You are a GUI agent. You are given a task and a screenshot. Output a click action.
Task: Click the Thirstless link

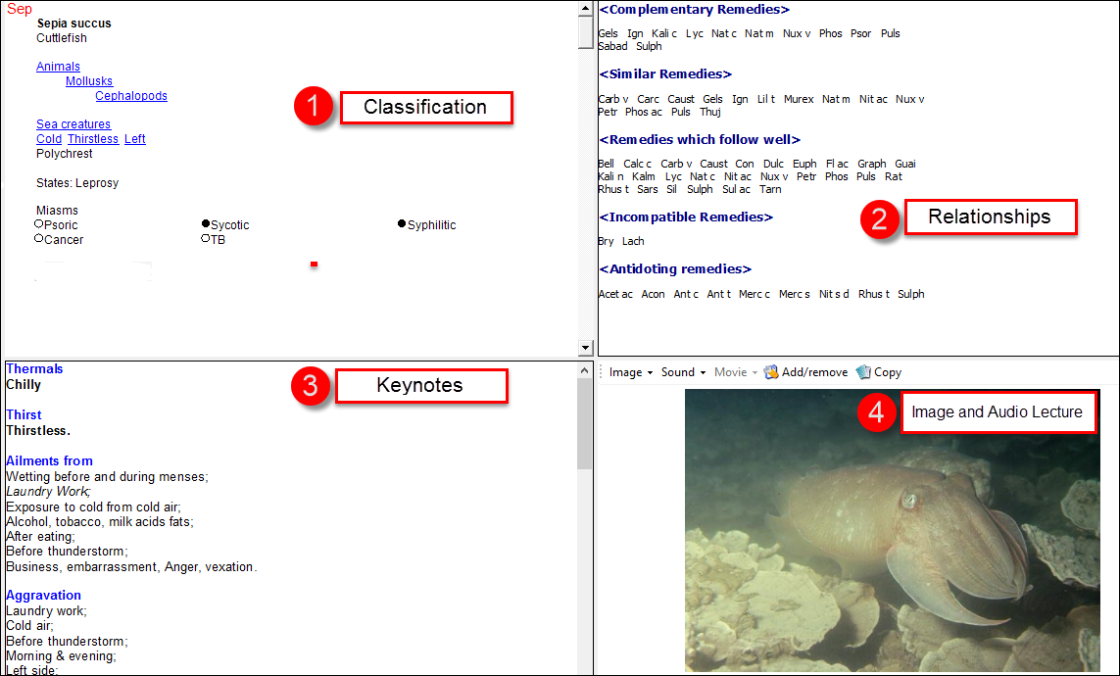point(93,139)
